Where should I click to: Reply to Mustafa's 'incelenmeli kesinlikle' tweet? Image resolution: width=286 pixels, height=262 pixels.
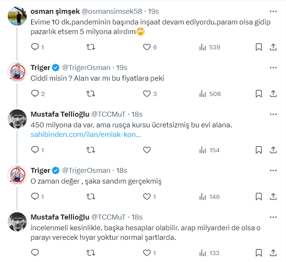pyautogui.click(x=35, y=252)
